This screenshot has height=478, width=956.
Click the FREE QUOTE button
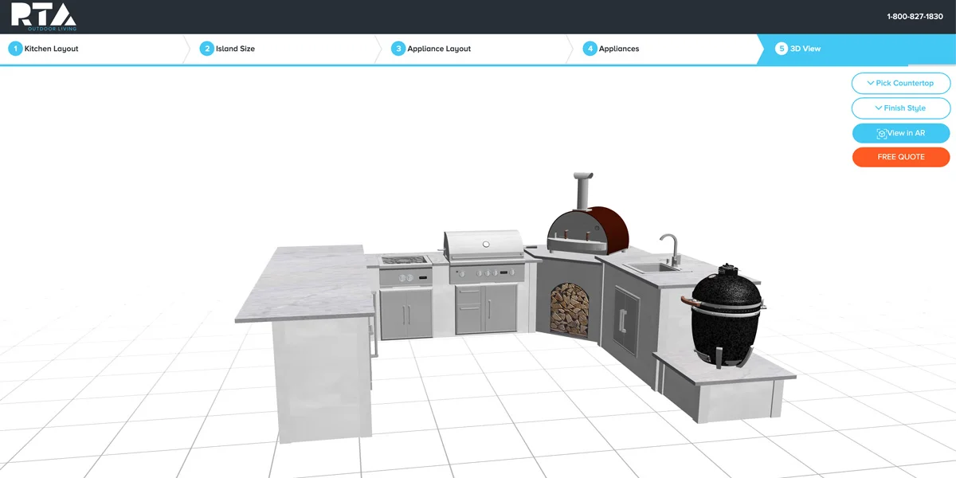click(x=901, y=157)
